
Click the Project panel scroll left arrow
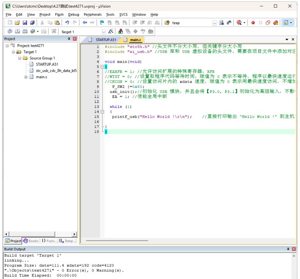(x=6, y=234)
